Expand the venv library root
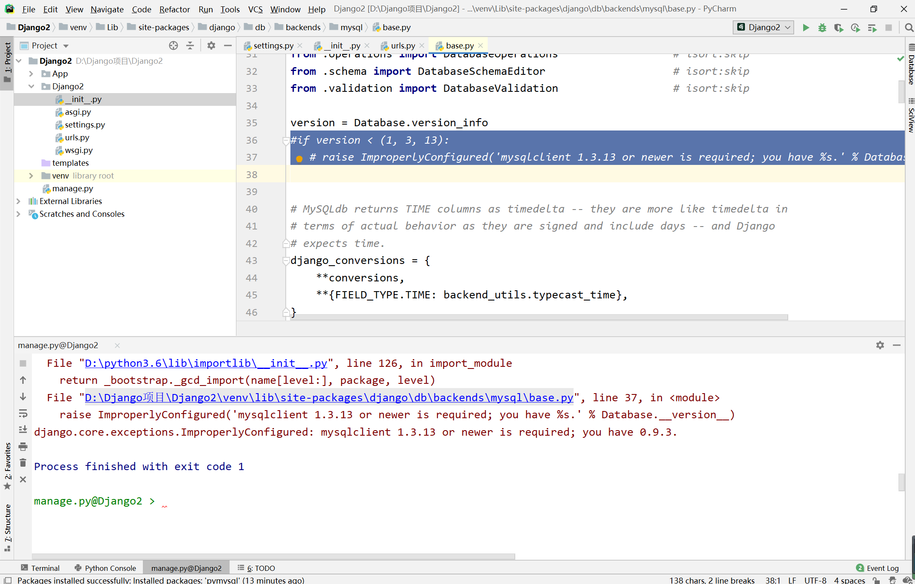This screenshot has width=915, height=584. coord(31,176)
